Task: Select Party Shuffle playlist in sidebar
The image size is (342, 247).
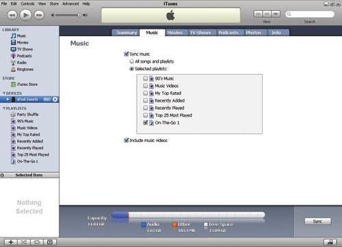Action: (25, 115)
